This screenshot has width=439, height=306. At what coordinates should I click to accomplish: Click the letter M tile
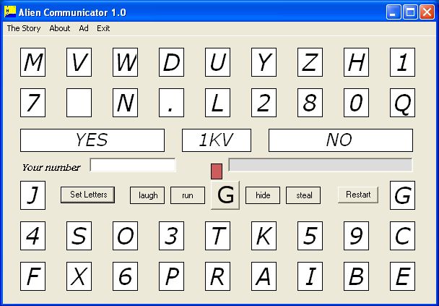[x=32, y=63]
